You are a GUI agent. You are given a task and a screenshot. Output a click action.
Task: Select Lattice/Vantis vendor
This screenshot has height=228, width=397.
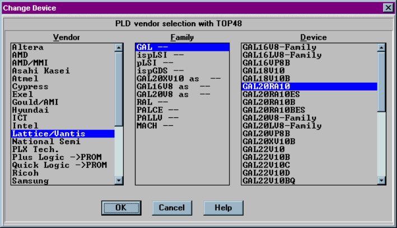pos(63,134)
